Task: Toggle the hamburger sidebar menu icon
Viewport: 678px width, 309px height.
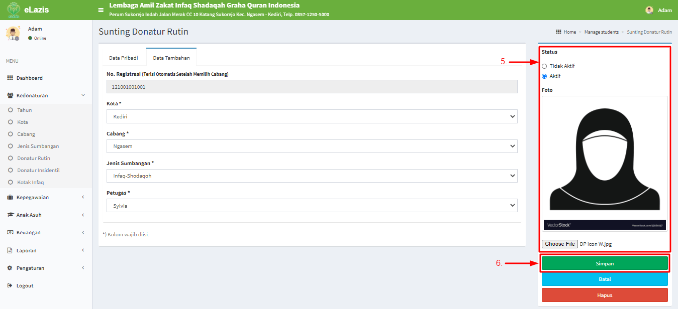Action: click(101, 10)
